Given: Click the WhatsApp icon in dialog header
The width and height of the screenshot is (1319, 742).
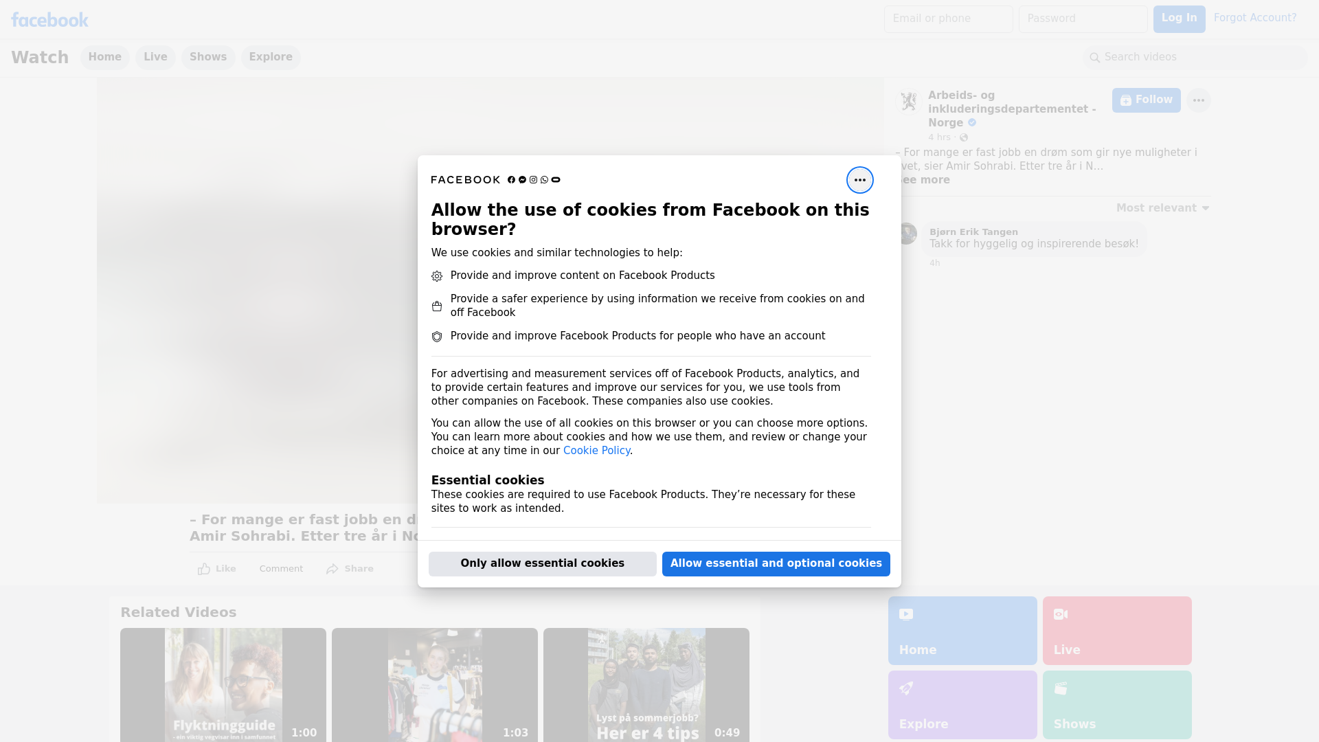Looking at the screenshot, I should pyautogui.click(x=544, y=180).
